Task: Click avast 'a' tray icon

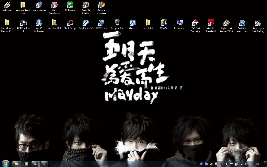Action: click(207, 164)
